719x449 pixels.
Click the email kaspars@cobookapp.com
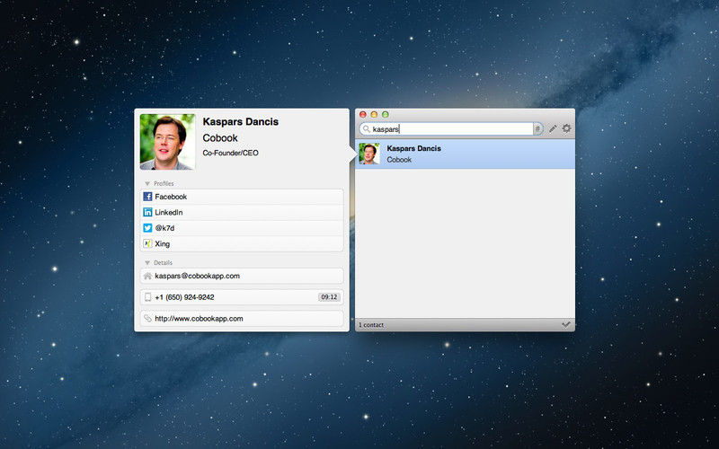point(197,276)
